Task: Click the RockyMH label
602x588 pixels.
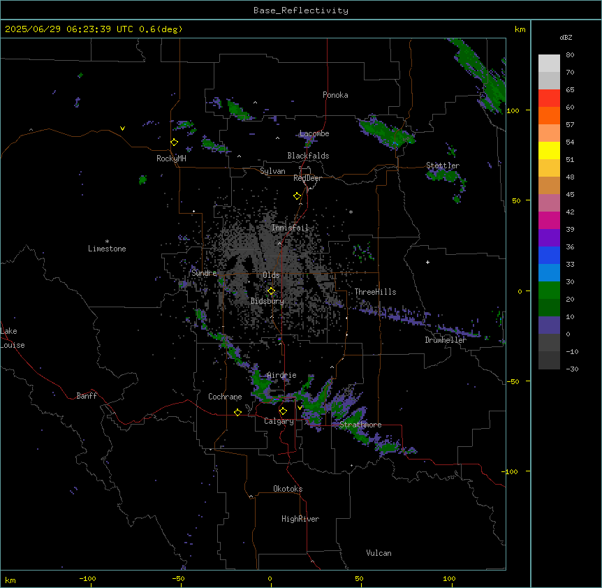Action: pyautogui.click(x=171, y=159)
